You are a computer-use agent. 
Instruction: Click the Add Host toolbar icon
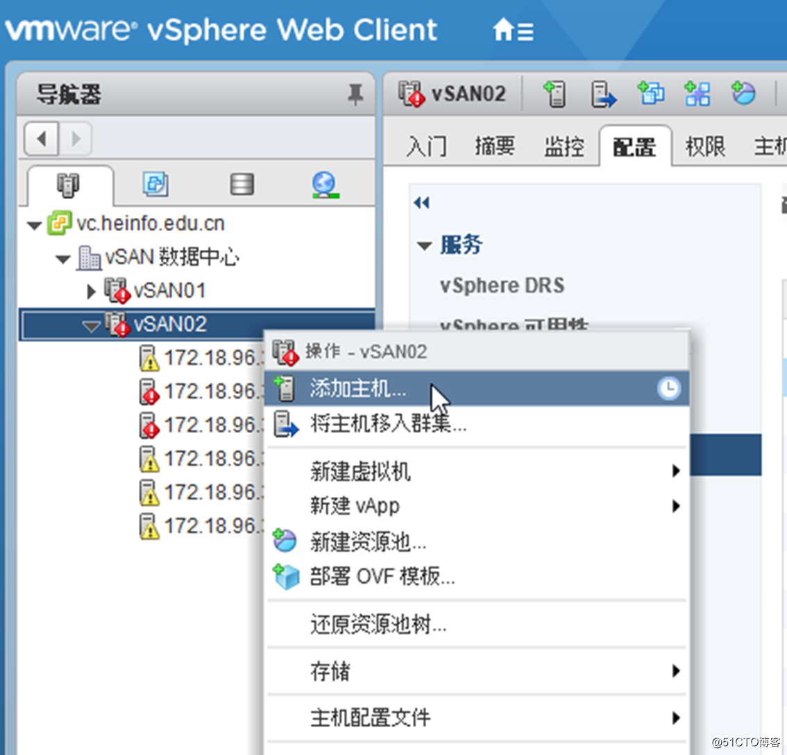(555, 94)
